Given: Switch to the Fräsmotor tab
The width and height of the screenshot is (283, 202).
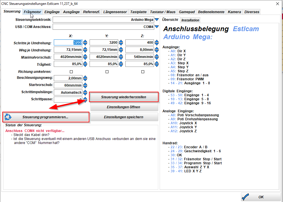Looking at the screenshot, I should (x=33, y=12).
